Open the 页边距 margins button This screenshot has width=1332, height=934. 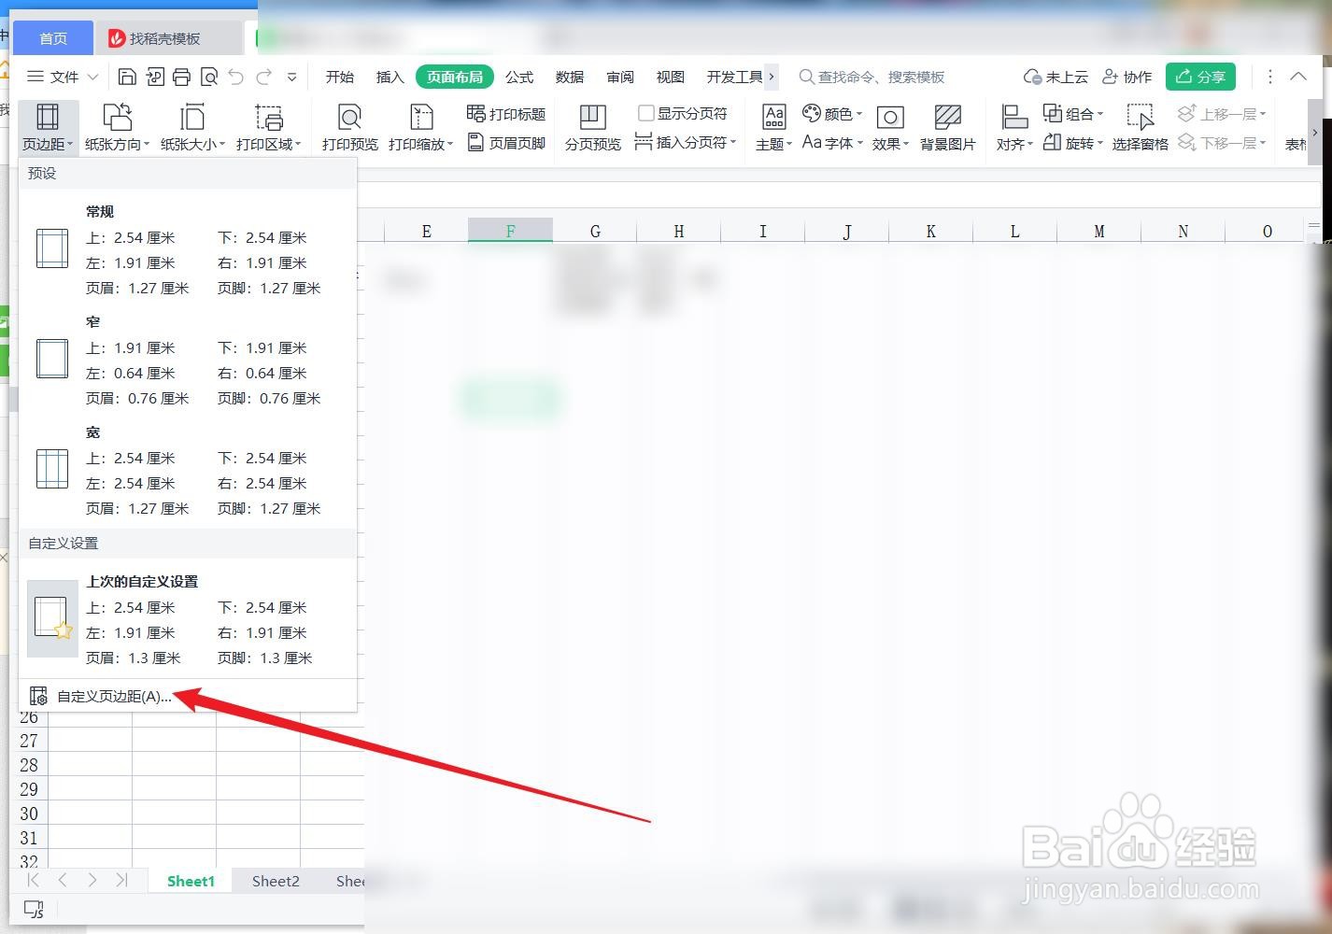(48, 127)
